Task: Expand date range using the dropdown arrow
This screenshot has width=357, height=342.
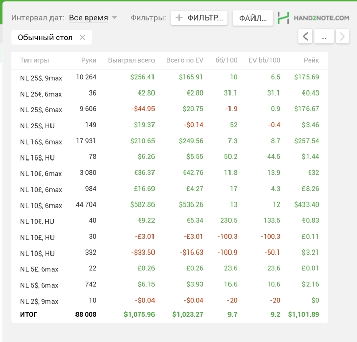Action: (x=114, y=18)
